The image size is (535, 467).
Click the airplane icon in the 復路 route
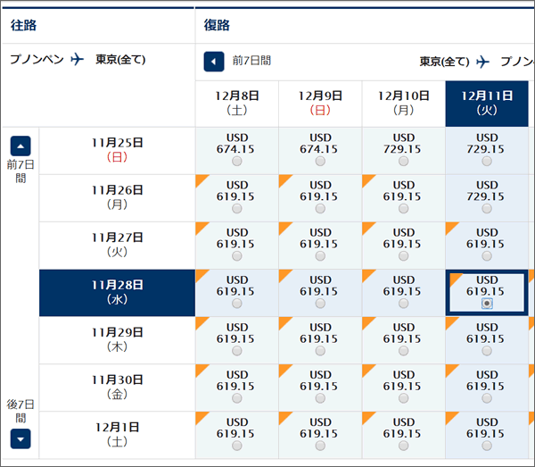point(483,62)
